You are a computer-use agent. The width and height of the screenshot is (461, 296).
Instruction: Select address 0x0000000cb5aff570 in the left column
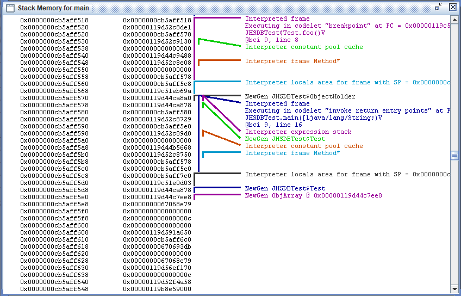pos(54,98)
